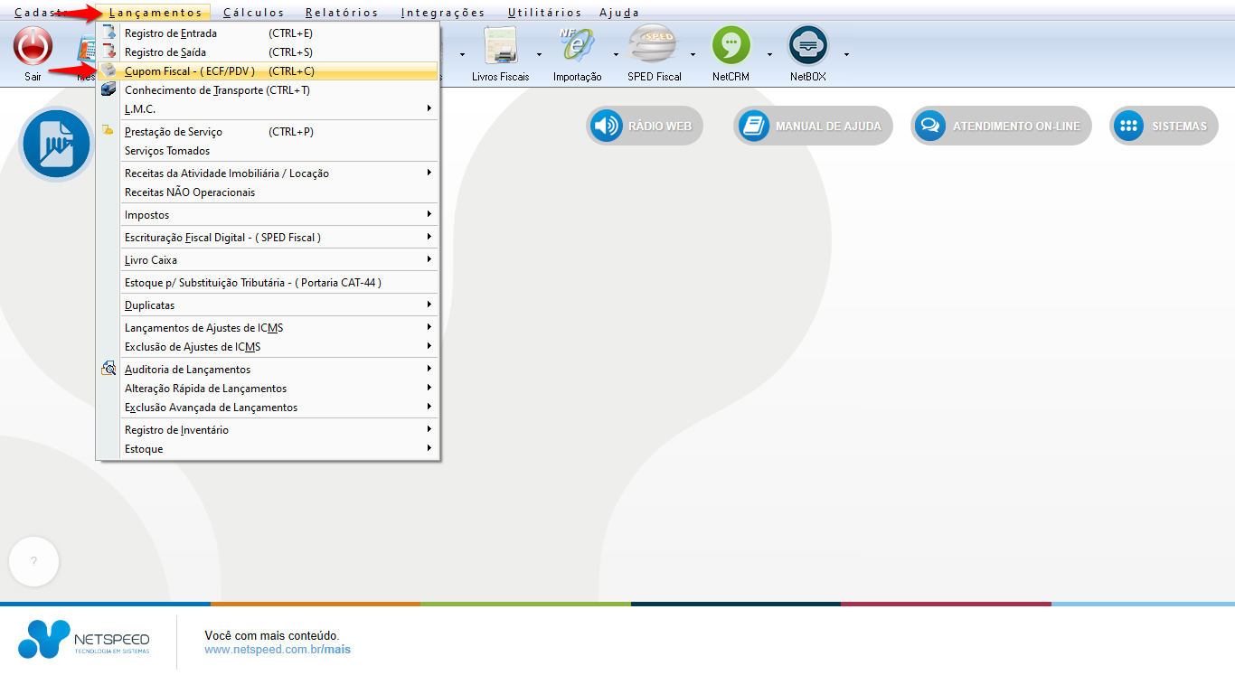Click the Rádio Web button

point(645,126)
